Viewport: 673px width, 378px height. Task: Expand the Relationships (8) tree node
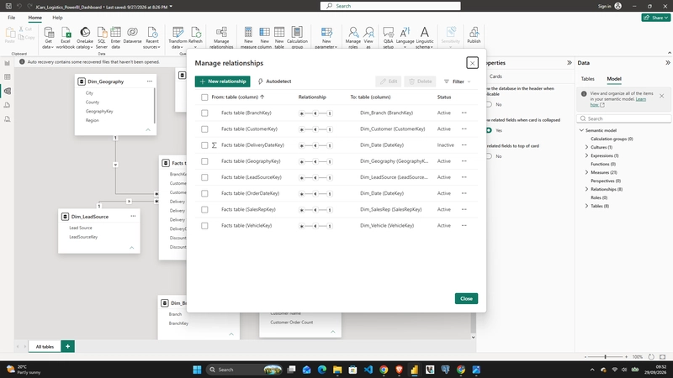click(586, 189)
